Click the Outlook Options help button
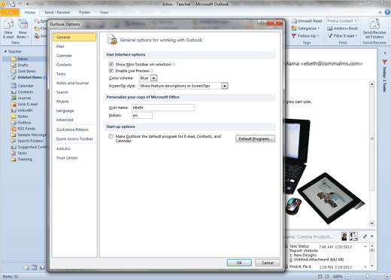 (x=262, y=23)
